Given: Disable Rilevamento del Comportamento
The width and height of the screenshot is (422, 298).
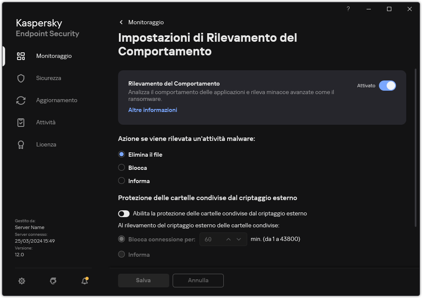Looking at the screenshot, I should pyautogui.click(x=387, y=86).
